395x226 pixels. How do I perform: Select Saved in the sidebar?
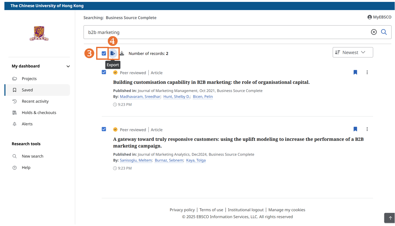tap(37, 90)
